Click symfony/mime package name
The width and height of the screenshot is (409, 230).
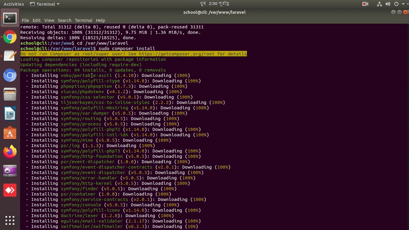pyautogui.click(x=77, y=140)
